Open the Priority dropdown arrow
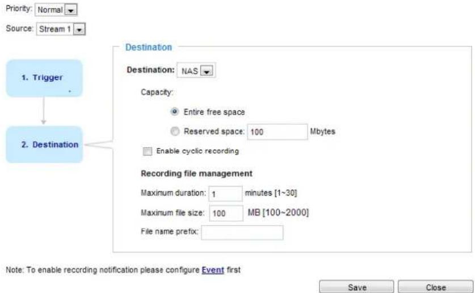 71,10
